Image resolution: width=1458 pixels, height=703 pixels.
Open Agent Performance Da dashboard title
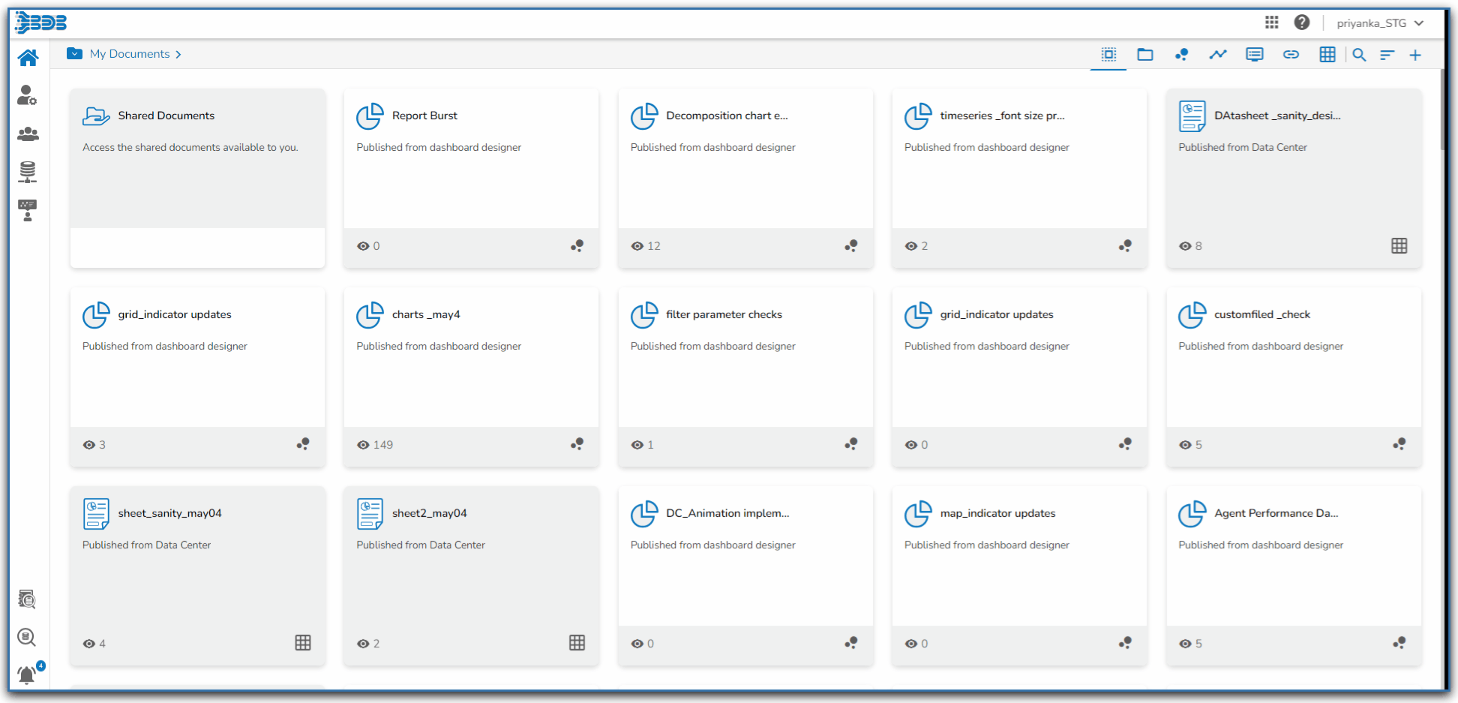(1276, 513)
